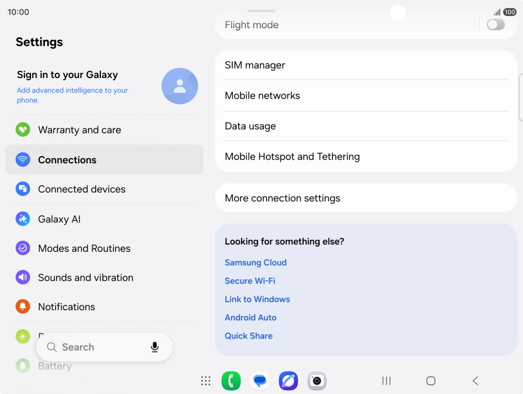Viewport: 523px width, 394px height.
Task: Open the Samsung Cloud link
Action: click(x=255, y=262)
